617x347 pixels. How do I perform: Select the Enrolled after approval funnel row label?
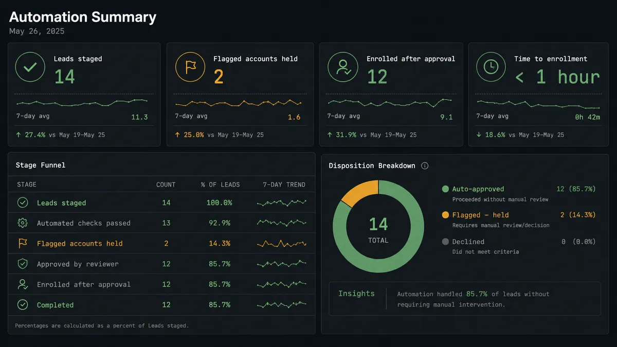(x=84, y=284)
